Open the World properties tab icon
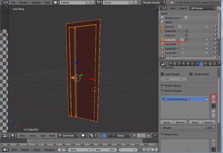 (183, 64)
